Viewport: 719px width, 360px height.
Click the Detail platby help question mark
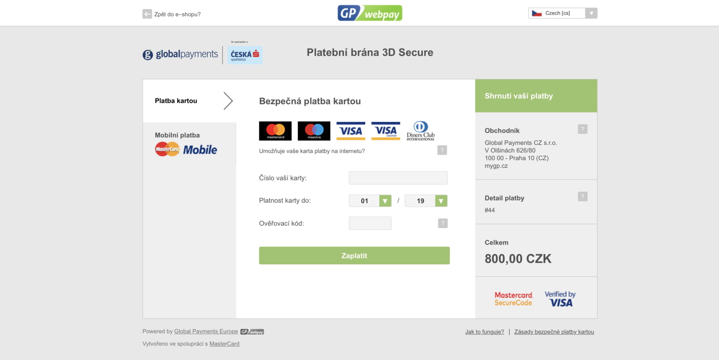[582, 196]
